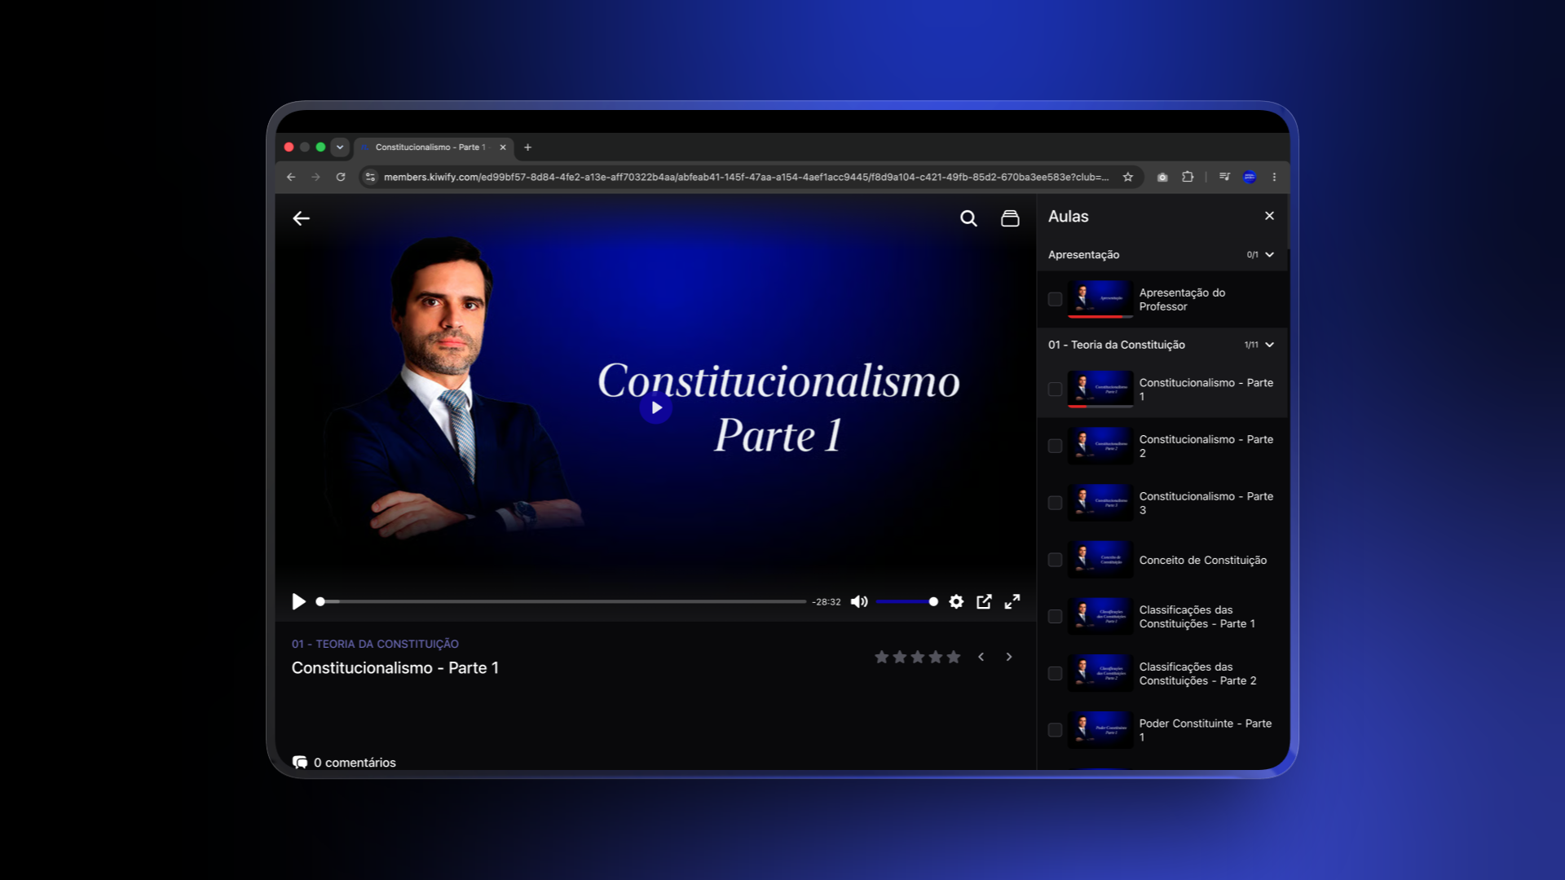The width and height of the screenshot is (1565, 880).
Task: Collapse the Apresentação section chevron
Action: click(1269, 255)
